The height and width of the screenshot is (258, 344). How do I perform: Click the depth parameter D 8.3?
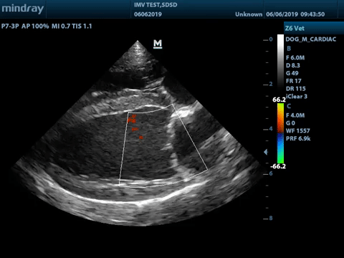(x=293, y=65)
